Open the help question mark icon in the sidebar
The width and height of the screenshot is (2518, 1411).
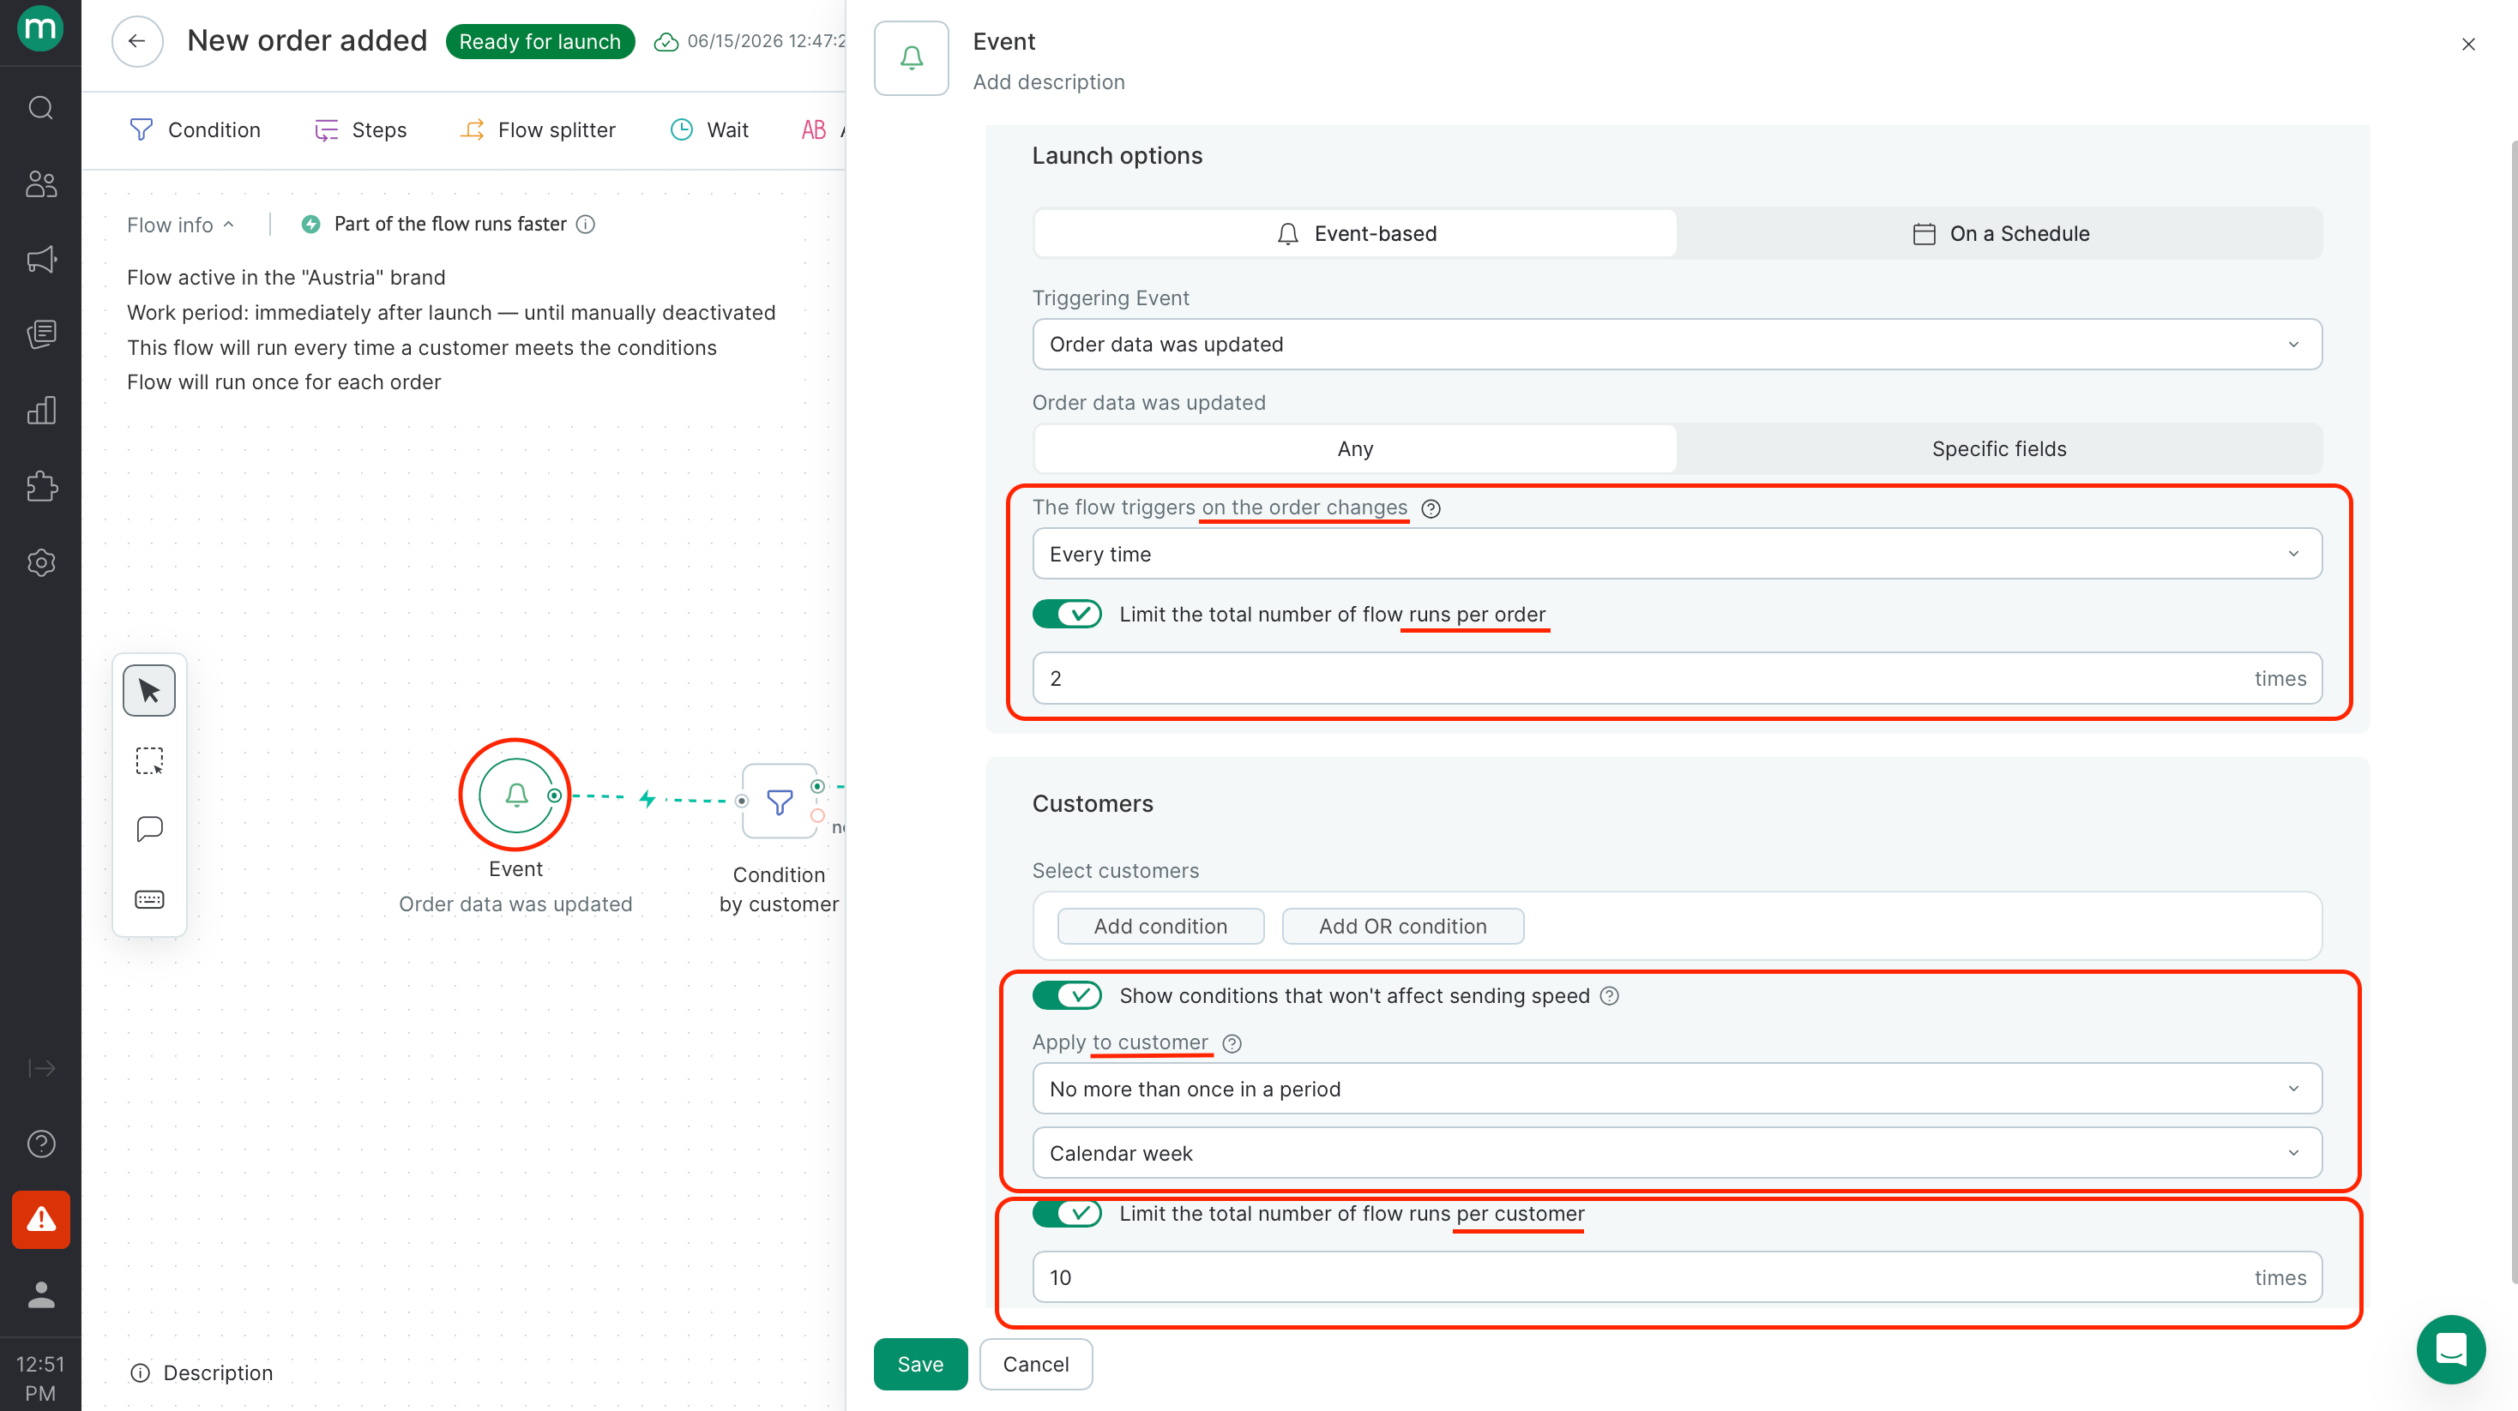pos(40,1144)
